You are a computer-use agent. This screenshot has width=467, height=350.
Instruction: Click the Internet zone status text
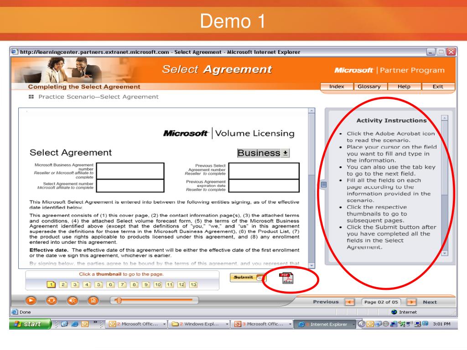pyautogui.click(x=408, y=312)
